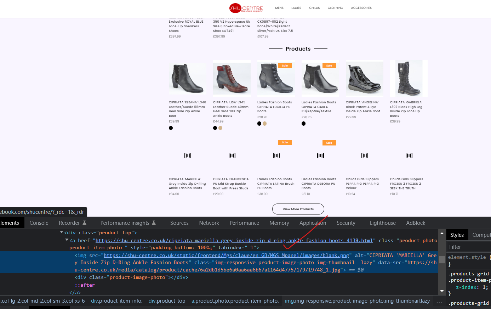Click loading placeholder above Peppa Pig slippers

(x=365, y=155)
